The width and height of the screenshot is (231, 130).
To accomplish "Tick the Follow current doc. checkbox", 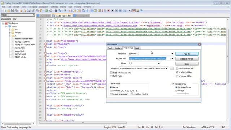I will 177,69.
